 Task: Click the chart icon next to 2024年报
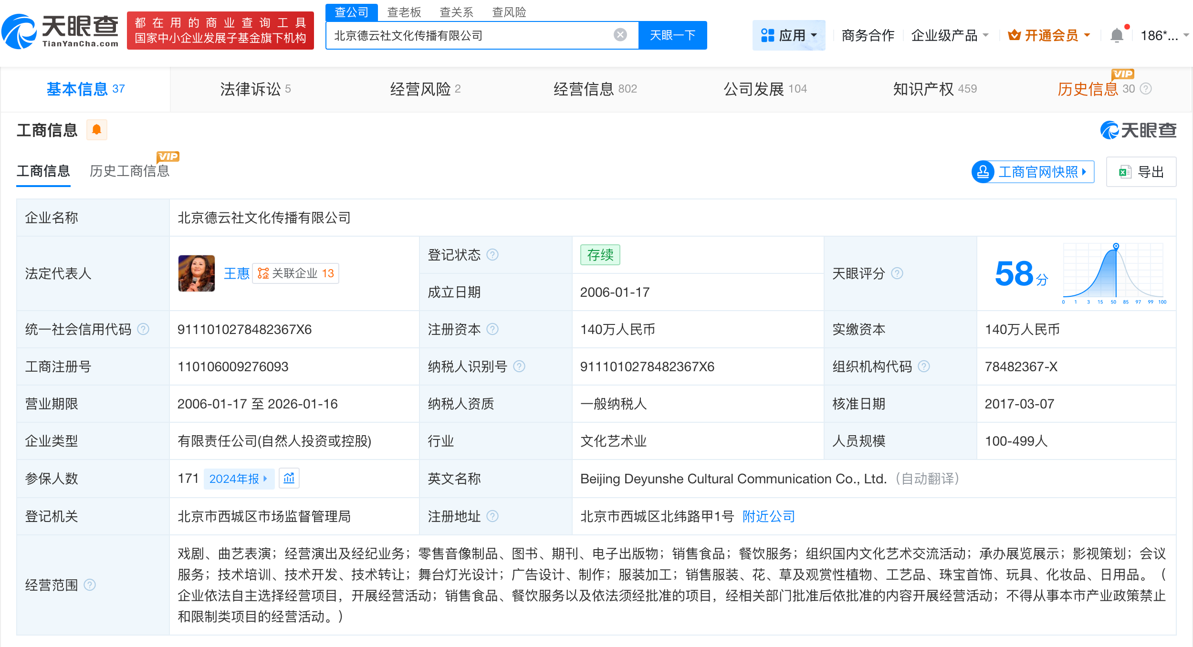point(289,478)
